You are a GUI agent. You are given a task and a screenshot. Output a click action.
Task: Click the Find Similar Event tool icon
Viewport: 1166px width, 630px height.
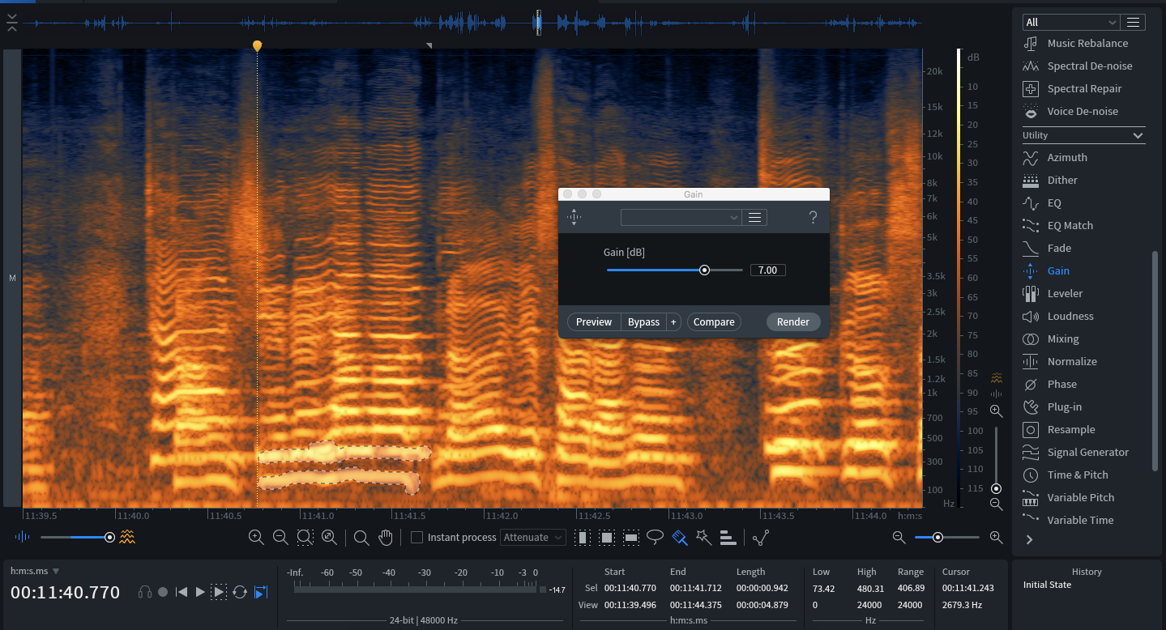click(x=761, y=537)
